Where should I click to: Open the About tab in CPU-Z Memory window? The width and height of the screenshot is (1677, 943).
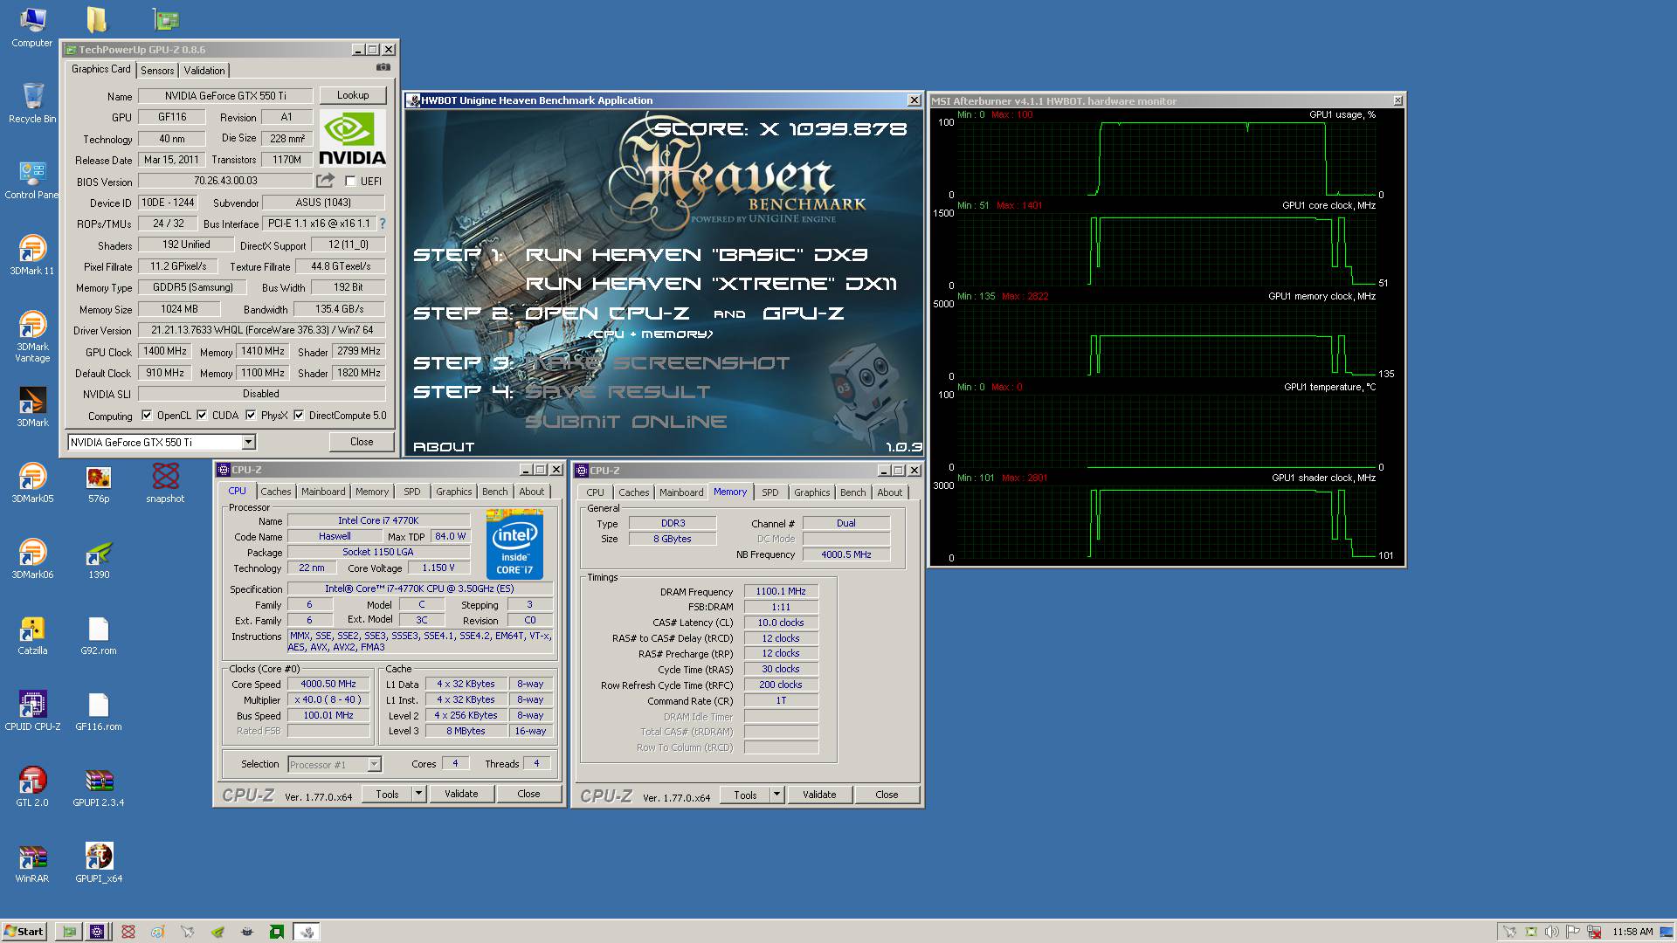(x=889, y=492)
